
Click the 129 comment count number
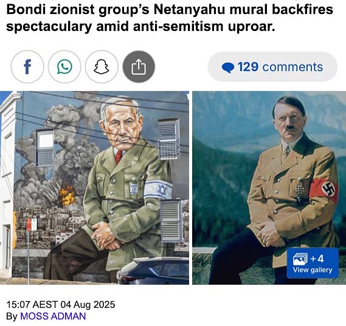(248, 67)
